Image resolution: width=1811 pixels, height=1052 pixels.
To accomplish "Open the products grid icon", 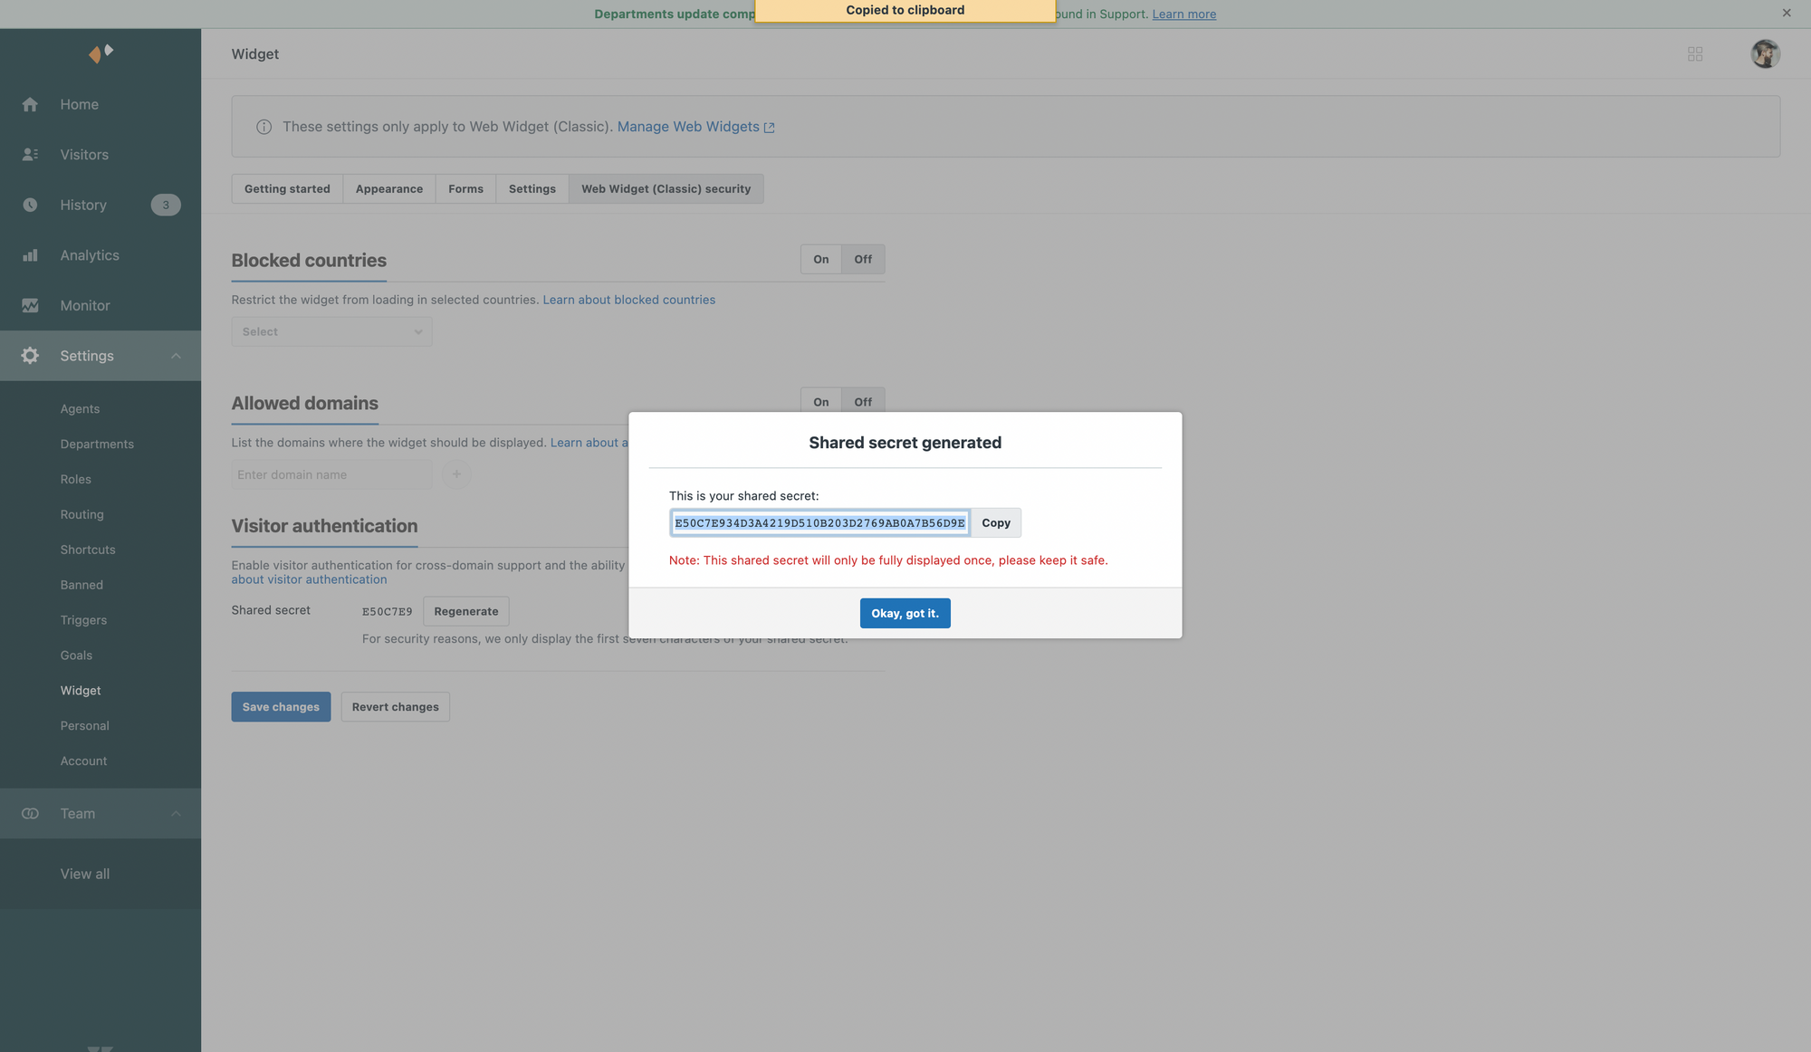I will click(1695, 54).
